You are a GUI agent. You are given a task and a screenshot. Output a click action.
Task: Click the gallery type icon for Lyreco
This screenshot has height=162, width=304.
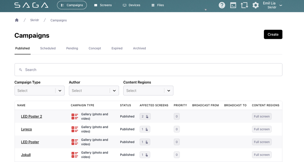pyautogui.click(x=75, y=129)
